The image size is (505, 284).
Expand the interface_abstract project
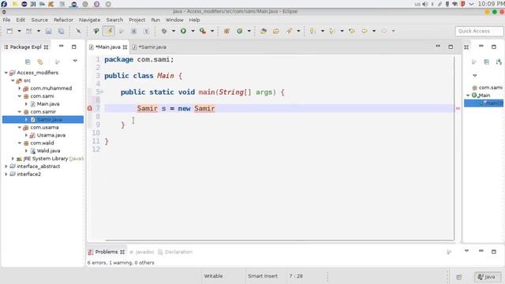click(6, 166)
